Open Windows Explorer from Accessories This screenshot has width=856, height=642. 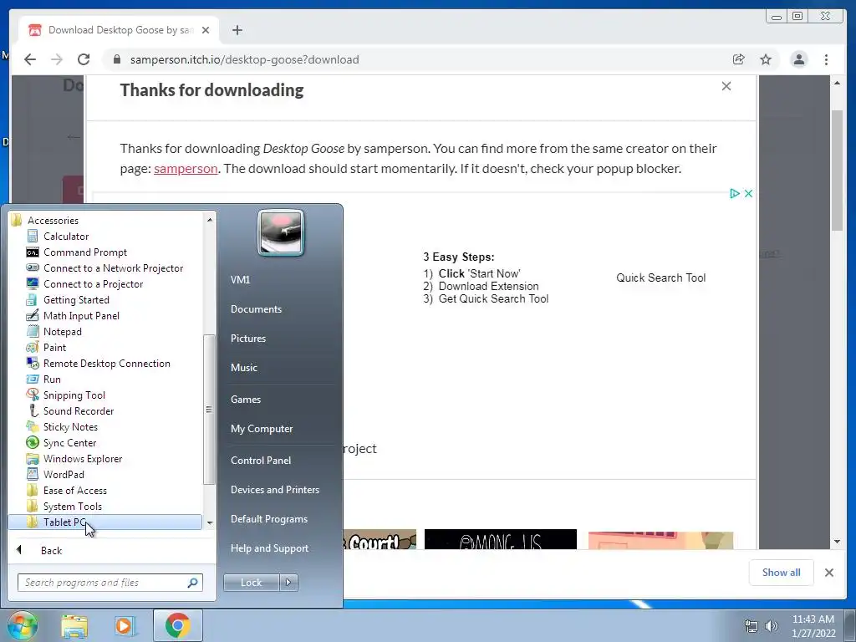point(83,459)
